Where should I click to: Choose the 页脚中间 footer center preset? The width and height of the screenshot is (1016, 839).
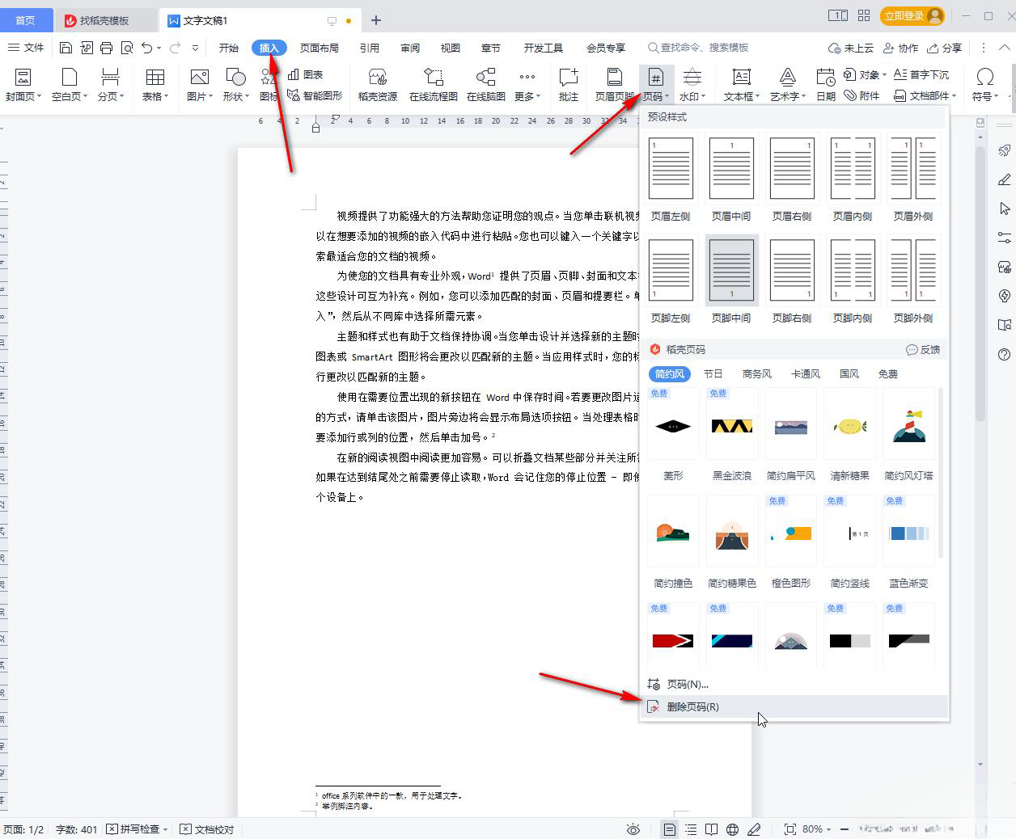[731, 280]
